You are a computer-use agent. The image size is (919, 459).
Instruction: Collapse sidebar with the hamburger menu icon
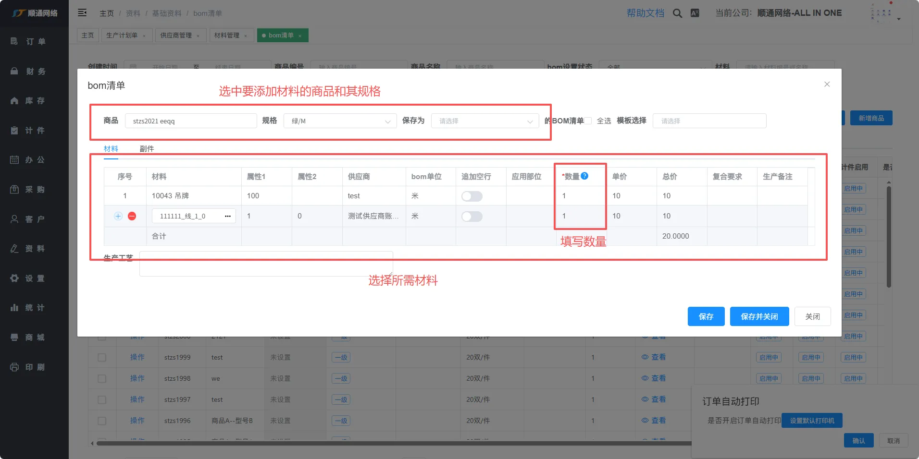tap(82, 13)
